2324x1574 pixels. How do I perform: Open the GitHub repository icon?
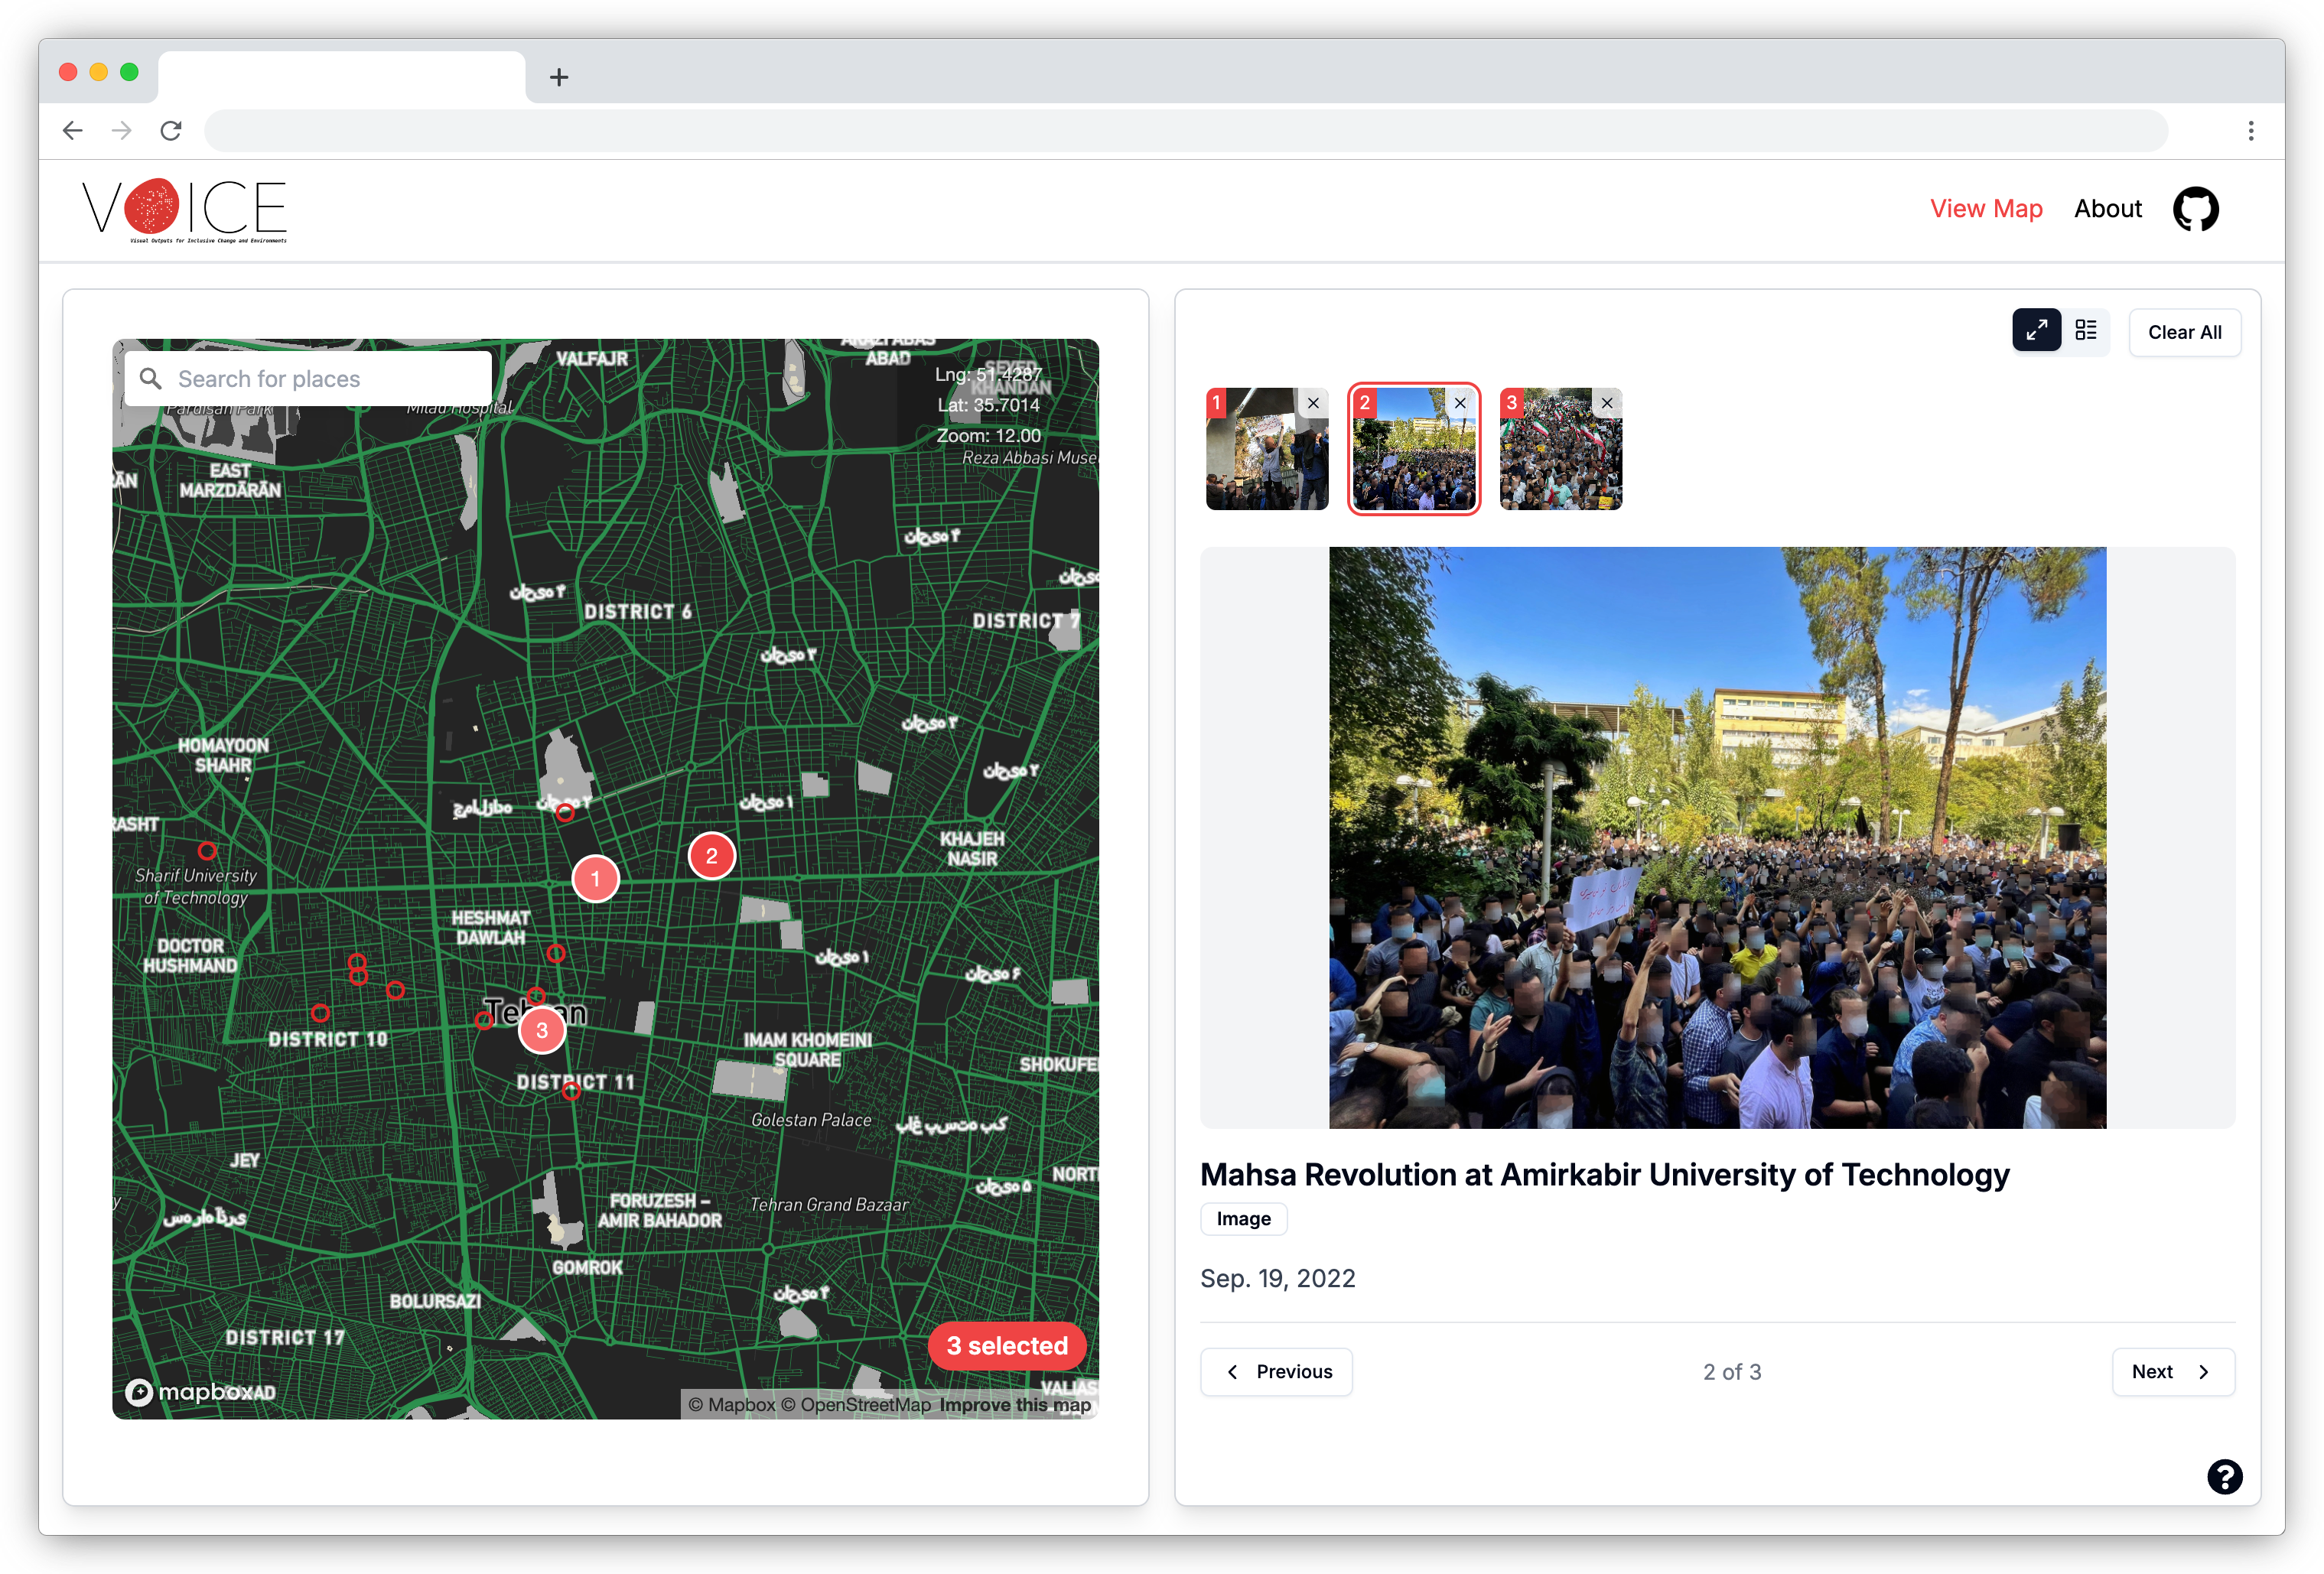(x=2195, y=209)
